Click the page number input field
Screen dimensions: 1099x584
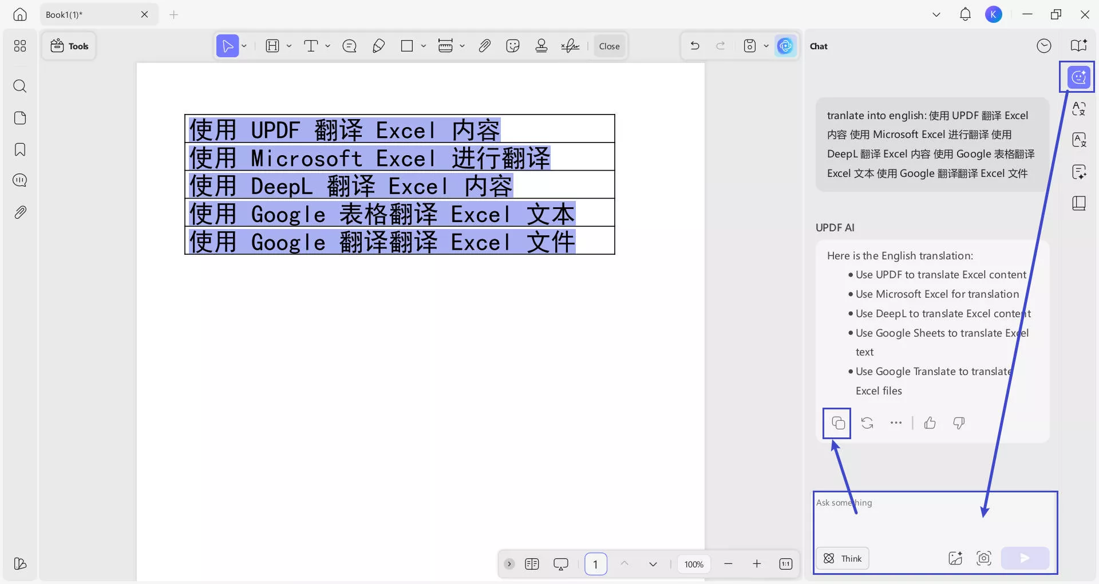(595, 564)
